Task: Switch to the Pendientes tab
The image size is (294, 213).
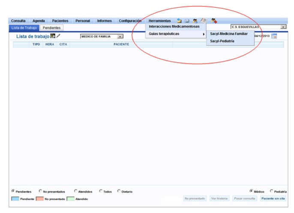Action: [51, 27]
